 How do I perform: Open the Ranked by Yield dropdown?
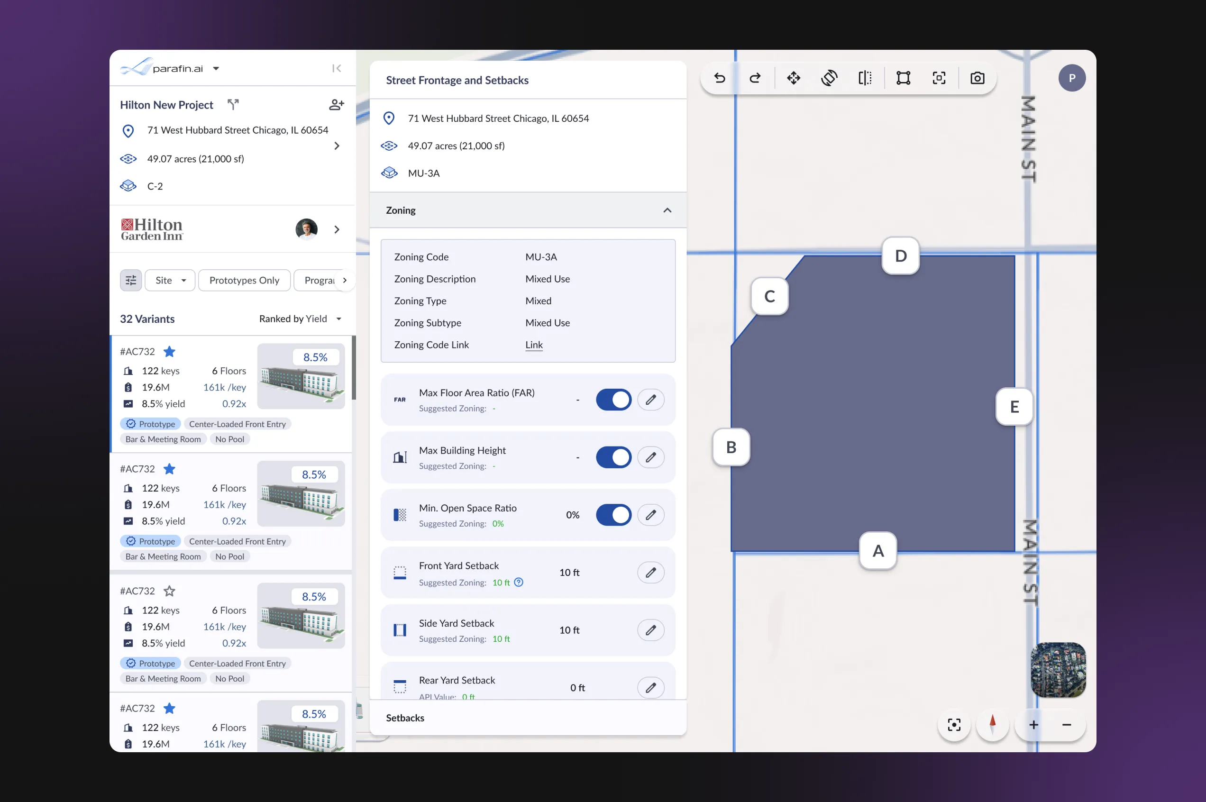pyautogui.click(x=300, y=319)
